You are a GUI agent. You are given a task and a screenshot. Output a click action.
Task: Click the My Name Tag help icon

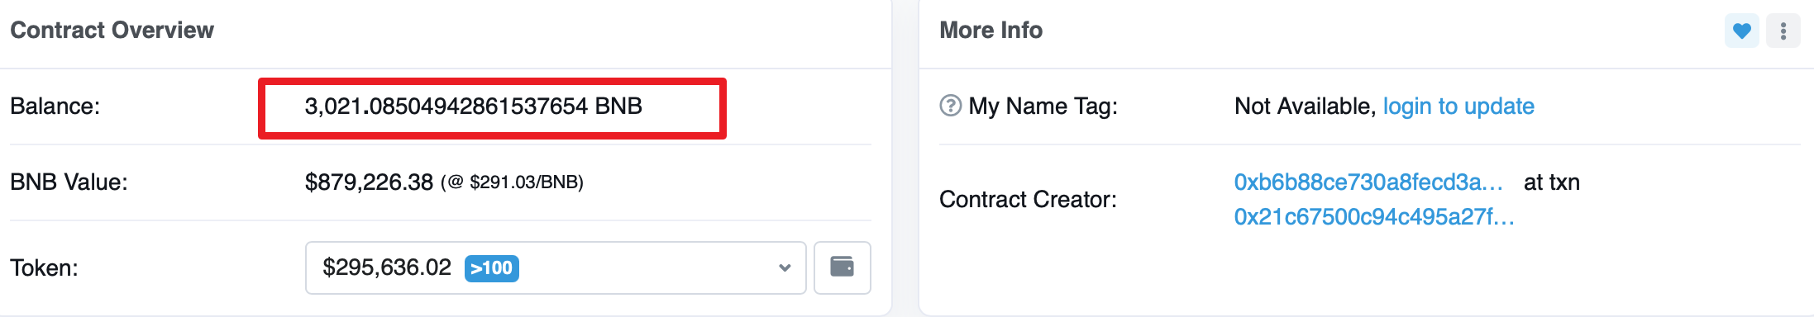[x=951, y=106]
